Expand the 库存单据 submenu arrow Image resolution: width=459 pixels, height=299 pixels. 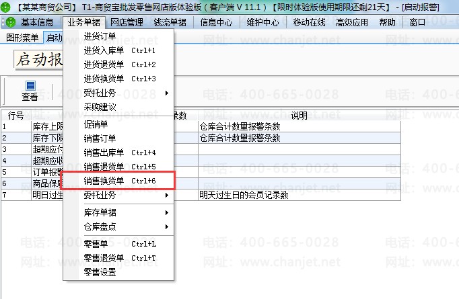(166, 212)
